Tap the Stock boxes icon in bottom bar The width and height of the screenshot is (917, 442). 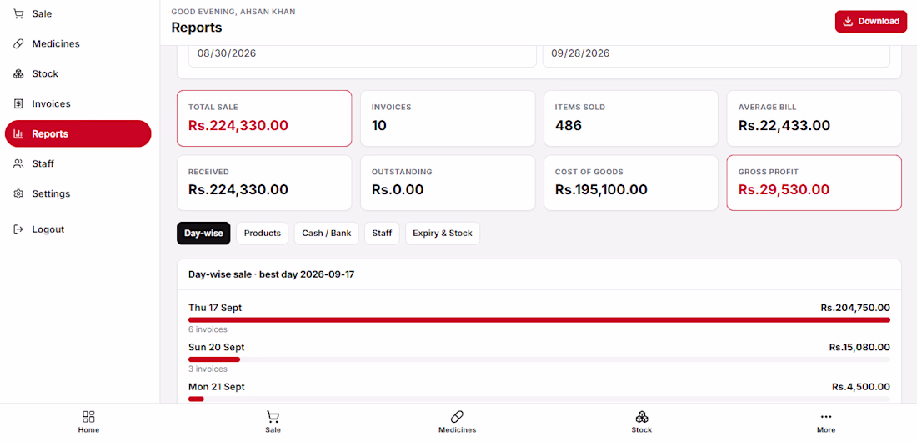(642, 416)
